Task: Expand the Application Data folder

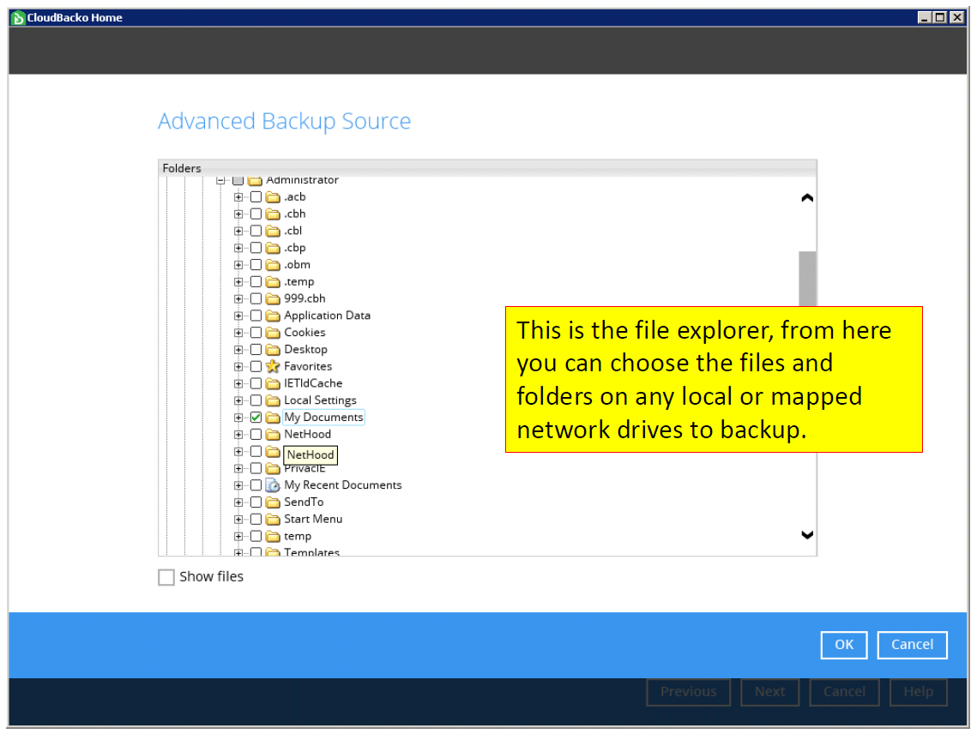Action: 238,316
